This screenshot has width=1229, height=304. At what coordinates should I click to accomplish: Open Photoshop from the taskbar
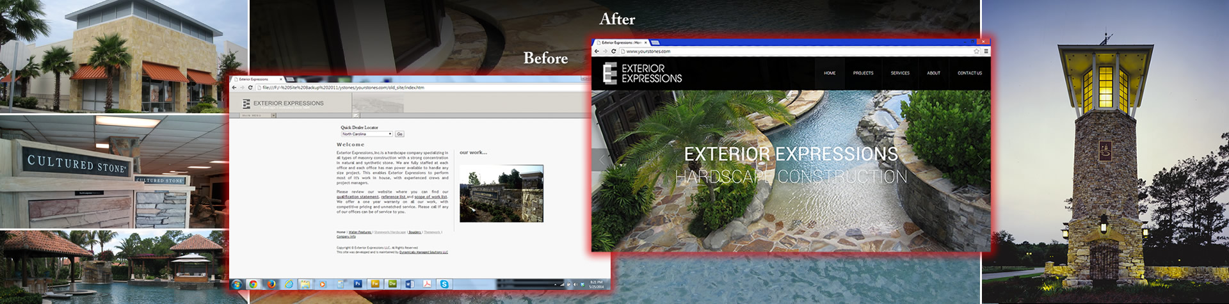358,284
